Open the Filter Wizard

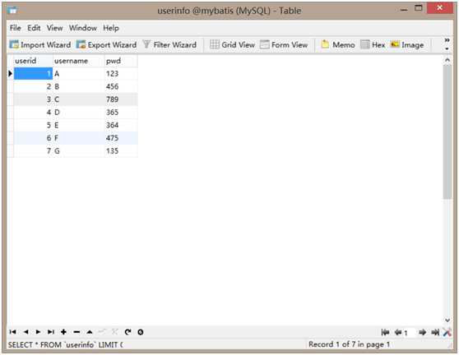click(x=169, y=44)
